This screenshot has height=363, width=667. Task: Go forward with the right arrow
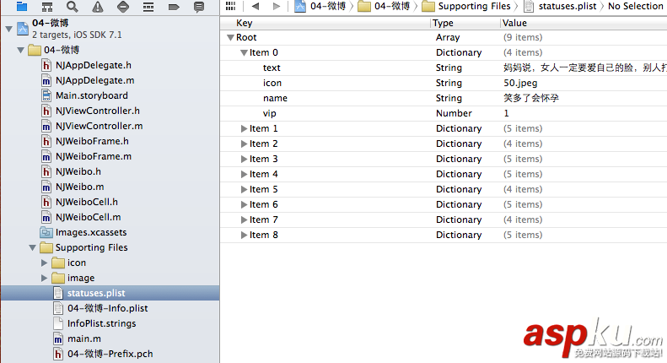(277, 6)
